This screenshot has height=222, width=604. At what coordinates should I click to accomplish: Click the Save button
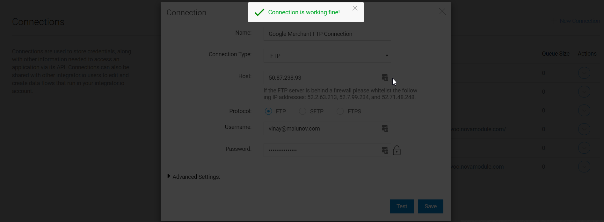(431, 206)
